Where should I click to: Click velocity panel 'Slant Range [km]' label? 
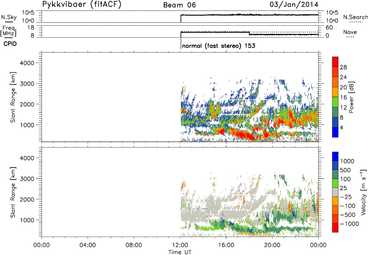tap(13, 192)
